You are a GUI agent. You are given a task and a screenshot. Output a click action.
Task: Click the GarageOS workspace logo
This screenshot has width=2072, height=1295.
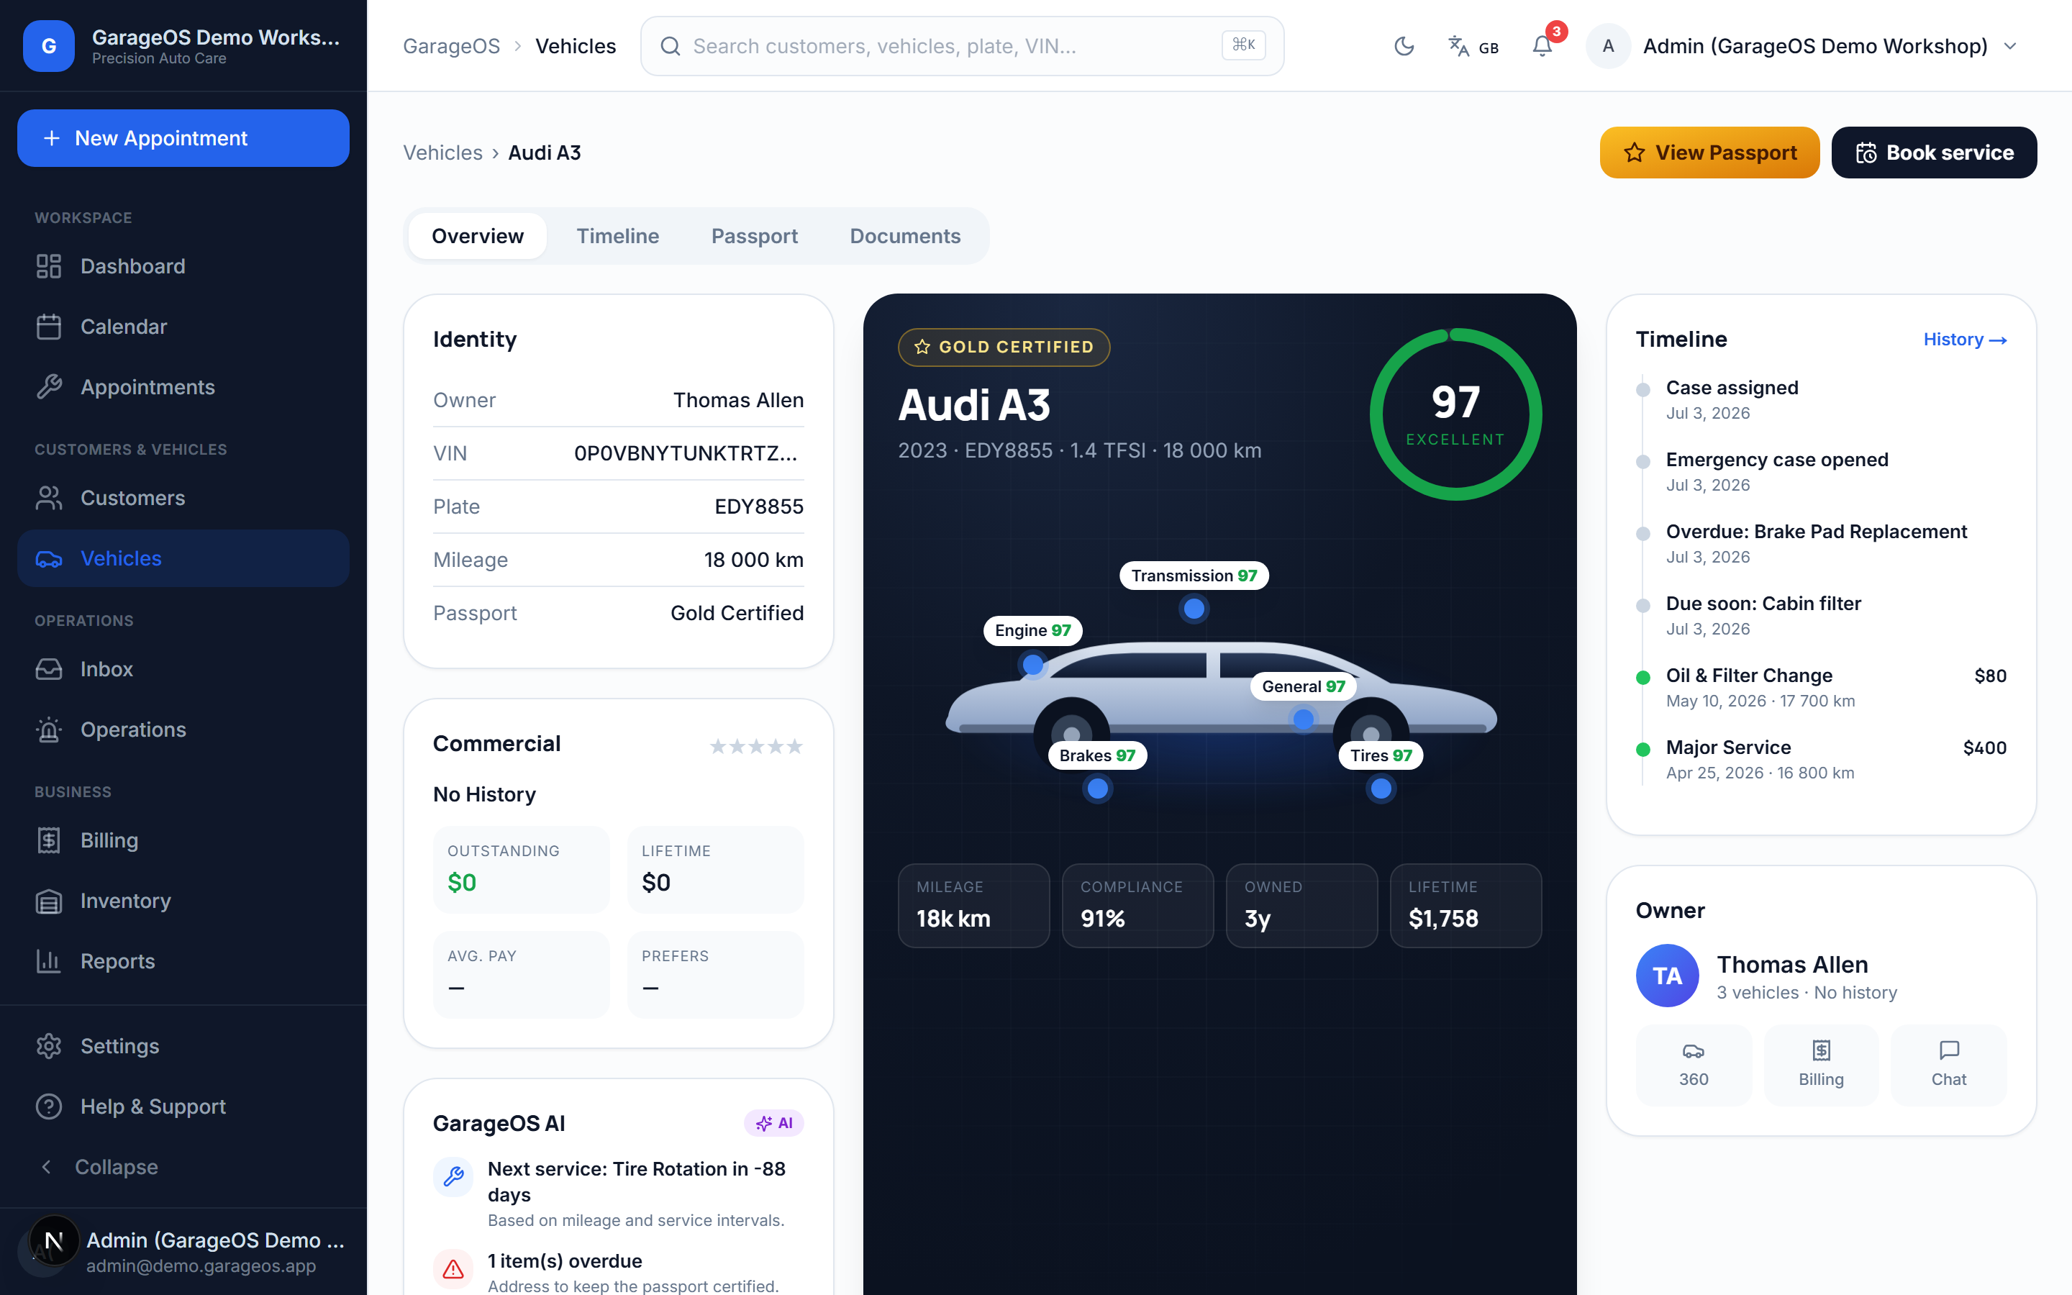pos(49,46)
